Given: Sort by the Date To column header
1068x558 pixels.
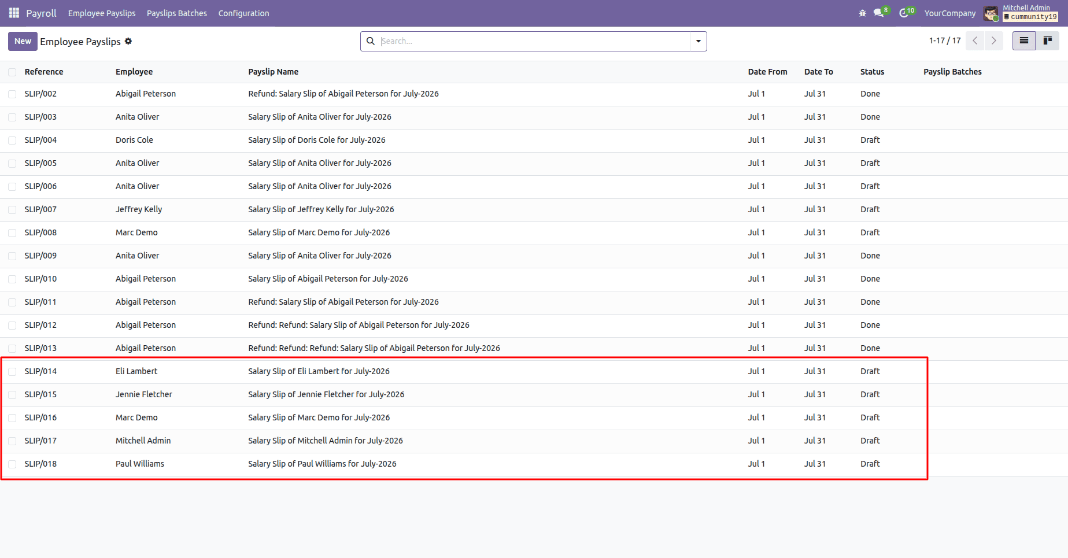Looking at the screenshot, I should click(x=819, y=72).
